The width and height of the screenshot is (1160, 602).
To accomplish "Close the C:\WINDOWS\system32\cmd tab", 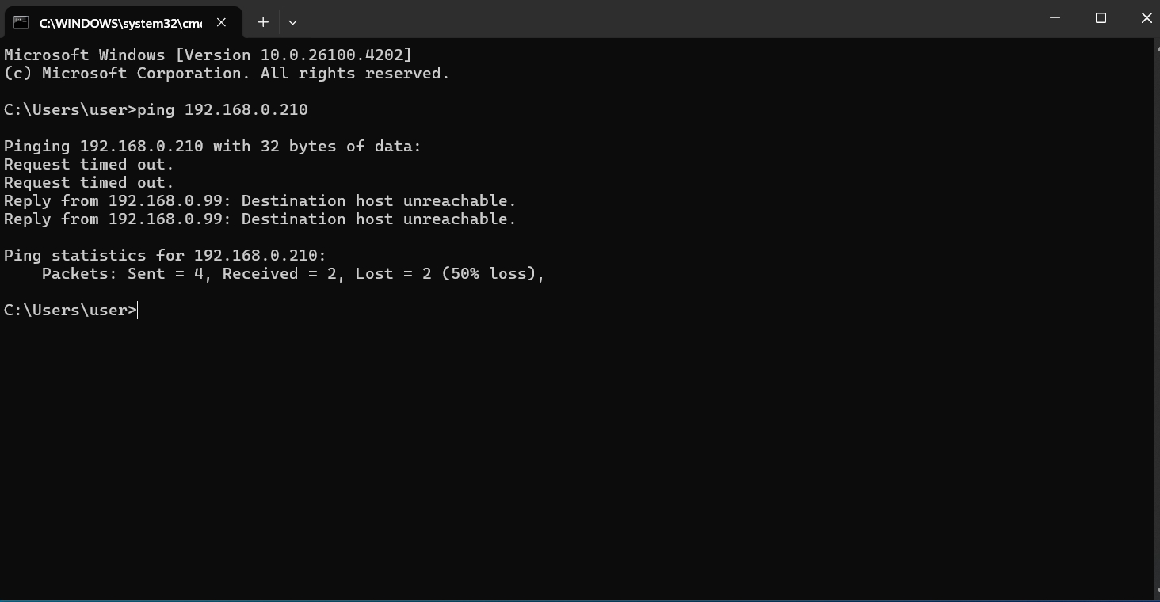I will click(x=222, y=22).
